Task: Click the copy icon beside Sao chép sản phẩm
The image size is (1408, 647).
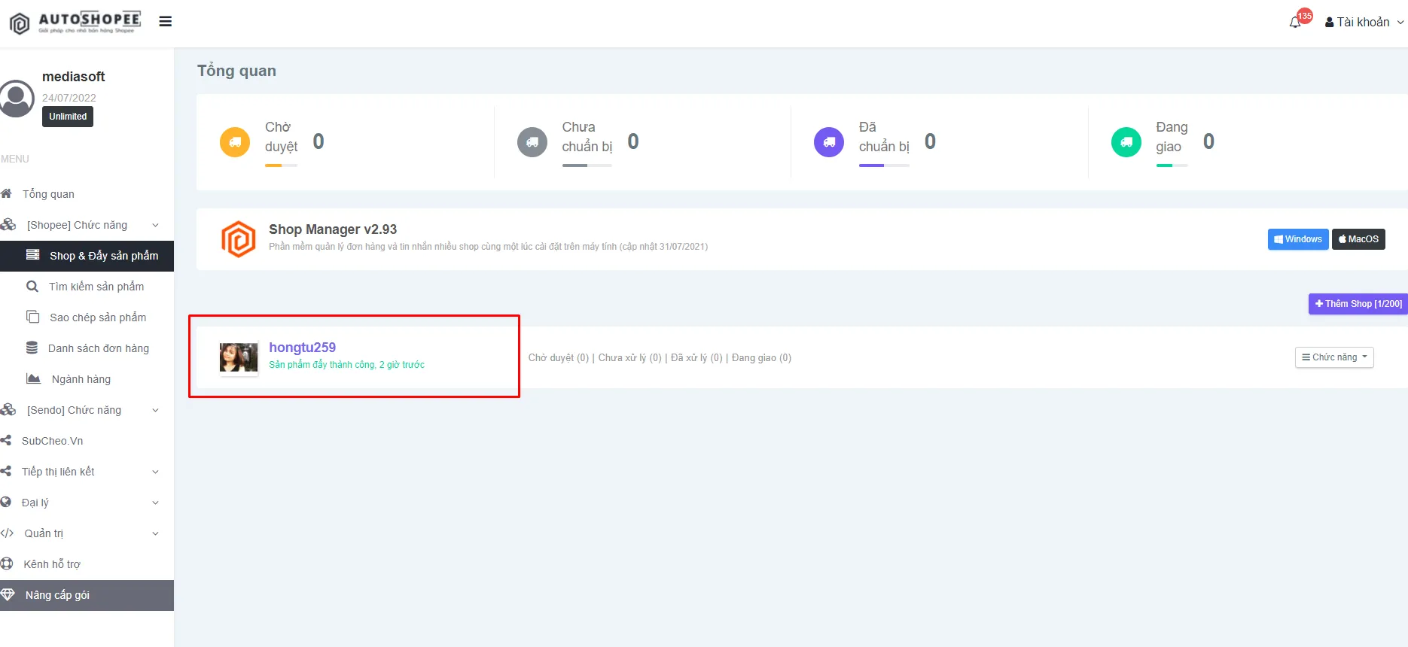Action: pos(33,317)
